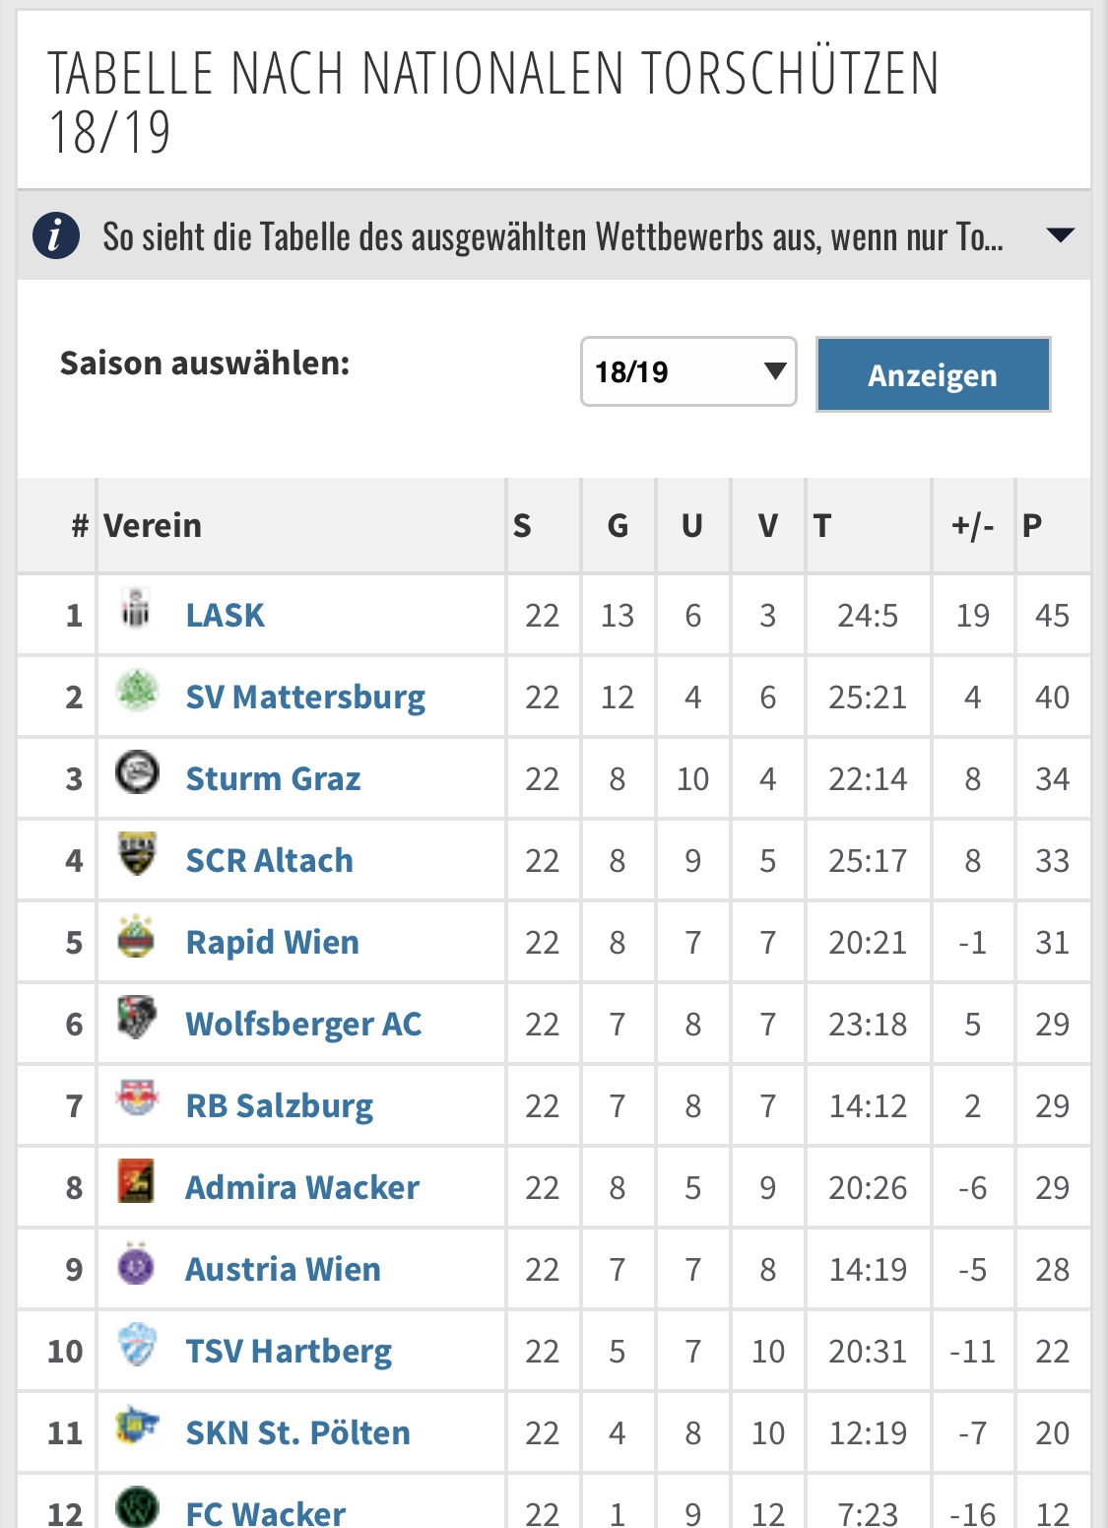Expand the info text with arrow
The height and width of the screenshot is (1528, 1108).
1060,235
